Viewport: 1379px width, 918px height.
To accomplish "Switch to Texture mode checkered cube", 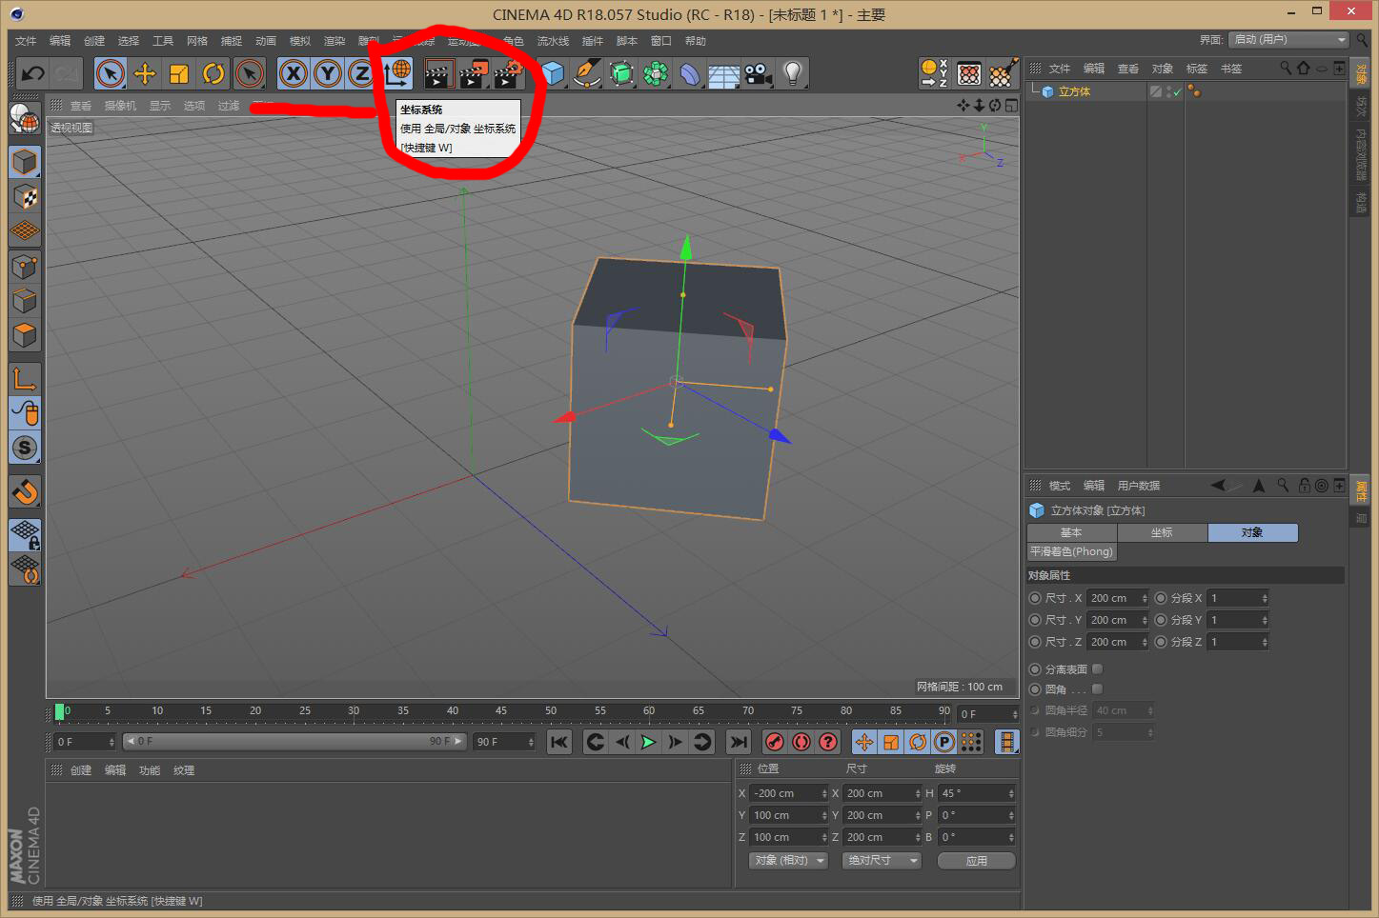I will pos(25,197).
